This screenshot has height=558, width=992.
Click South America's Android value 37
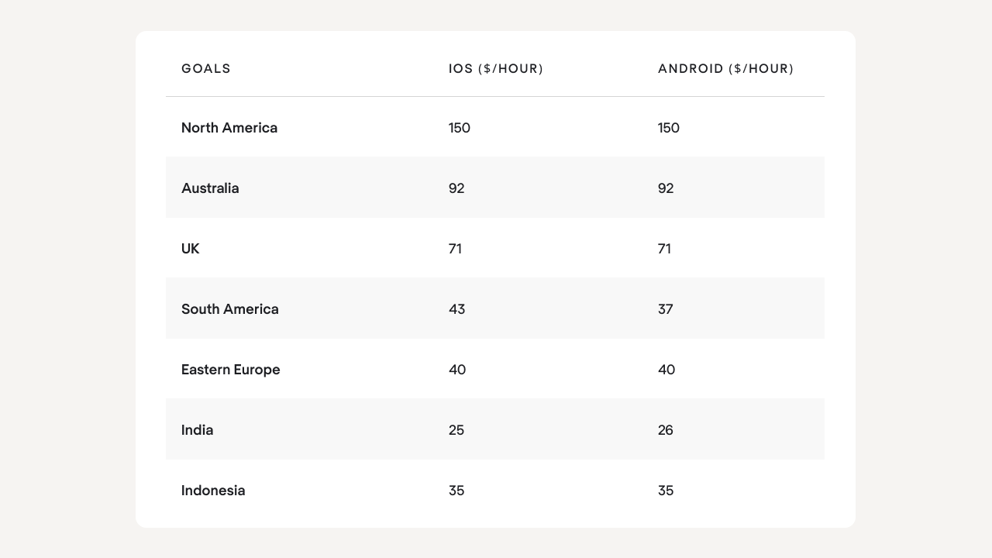pyautogui.click(x=666, y=309)
